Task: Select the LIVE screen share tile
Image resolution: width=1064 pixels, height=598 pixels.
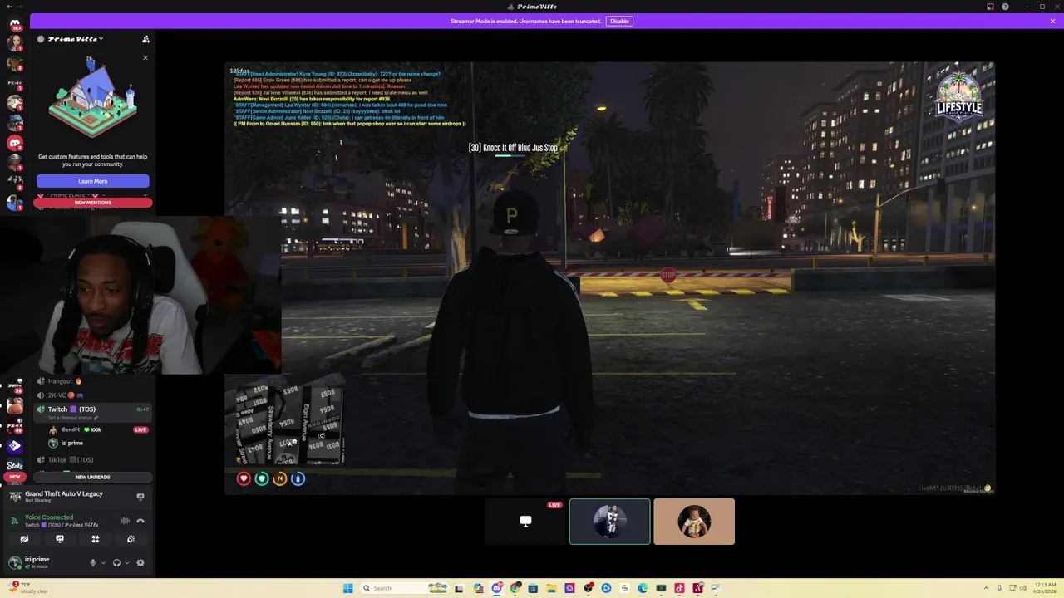Action: point(525,522)
